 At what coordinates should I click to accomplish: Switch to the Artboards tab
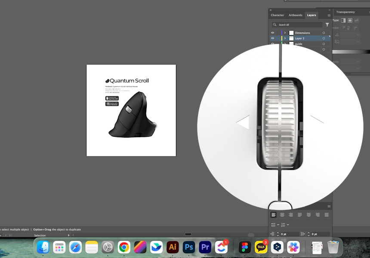pyautogui.click(x=296, y=15)
